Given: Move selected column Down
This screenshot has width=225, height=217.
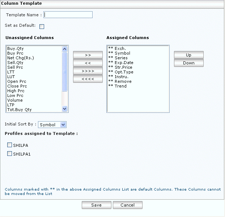Looking at the screenshot, I should (x=188, y=63).
